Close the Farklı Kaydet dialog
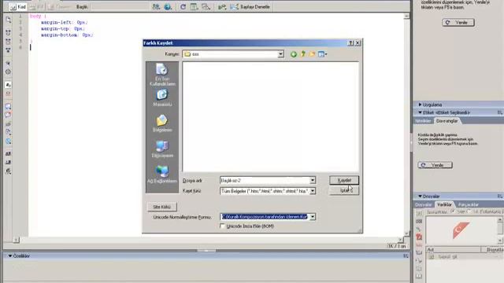This screenshot has width=504, height=283. point(358,43)
